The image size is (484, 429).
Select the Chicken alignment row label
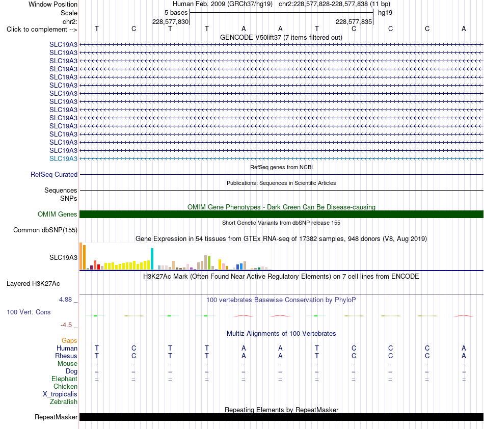tap(65, 386)
